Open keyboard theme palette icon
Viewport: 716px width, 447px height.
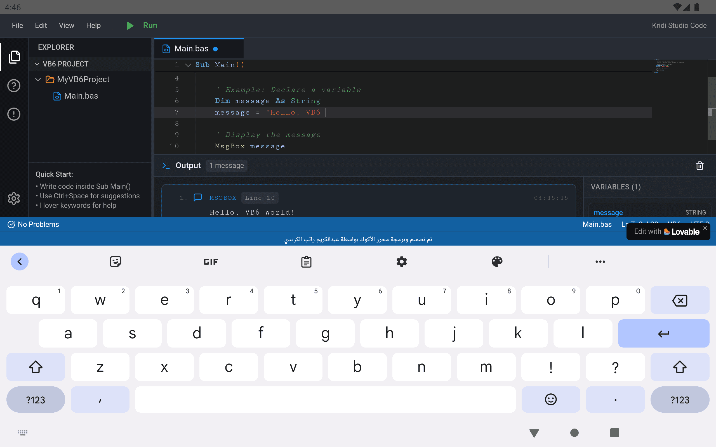coord(497,262)
